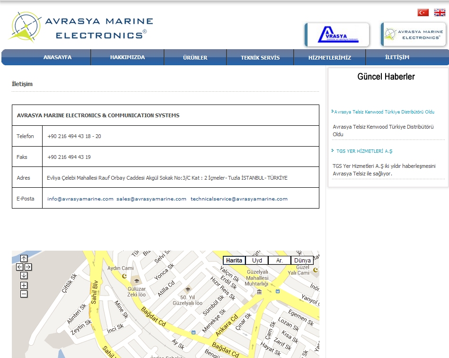
Task: Open the ANASAYFA menu item
Action: (x=57, y=57)
